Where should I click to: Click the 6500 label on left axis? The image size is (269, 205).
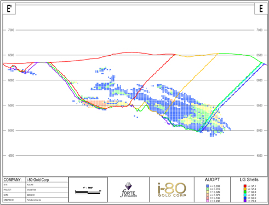tap(11, 55)
